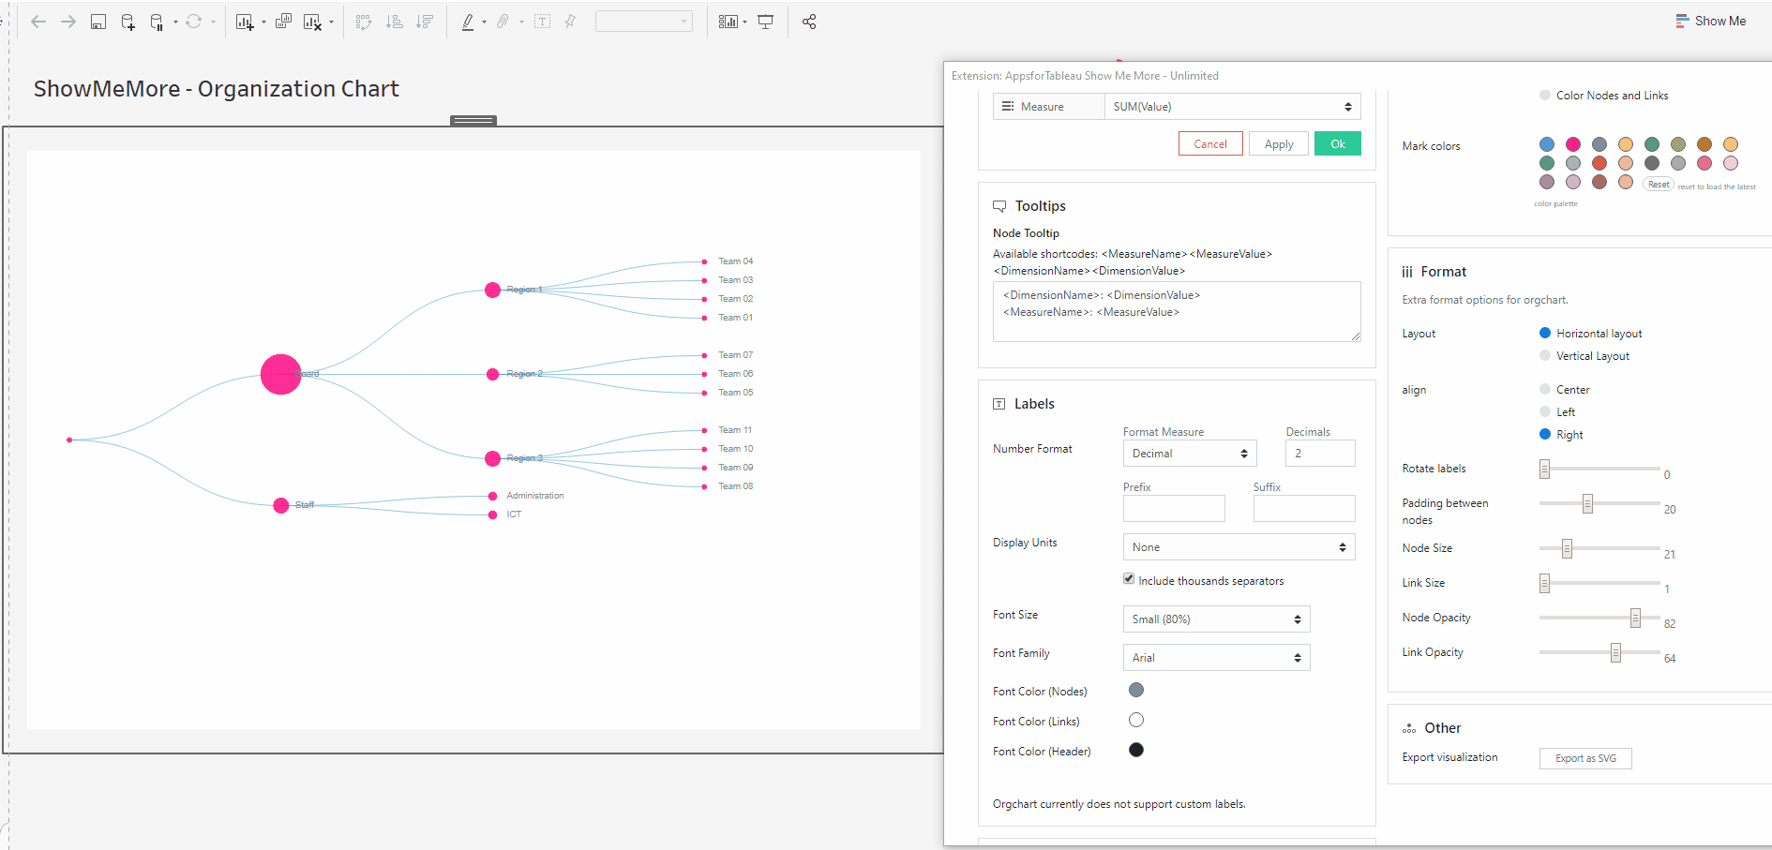Click the Highlight pen icon
Image resolution: width=1772 pixels, height=850 pixels.
[x=468, y=22]
